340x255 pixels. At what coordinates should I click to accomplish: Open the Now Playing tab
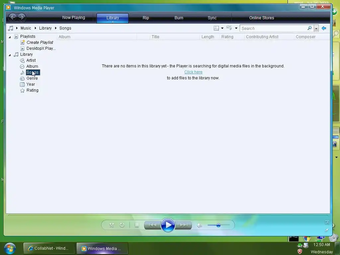tap(73, 18)
